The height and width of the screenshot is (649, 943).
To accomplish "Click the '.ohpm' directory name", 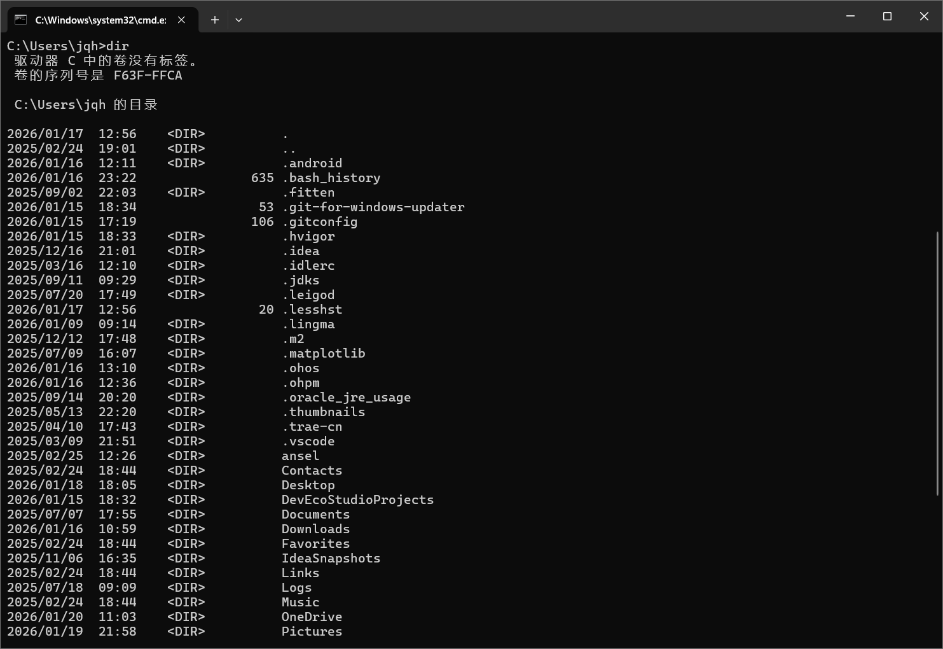I will (x=301, y=382).
